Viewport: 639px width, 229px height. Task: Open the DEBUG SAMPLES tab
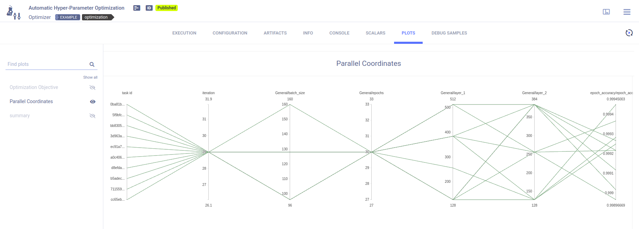pos(449,33)
